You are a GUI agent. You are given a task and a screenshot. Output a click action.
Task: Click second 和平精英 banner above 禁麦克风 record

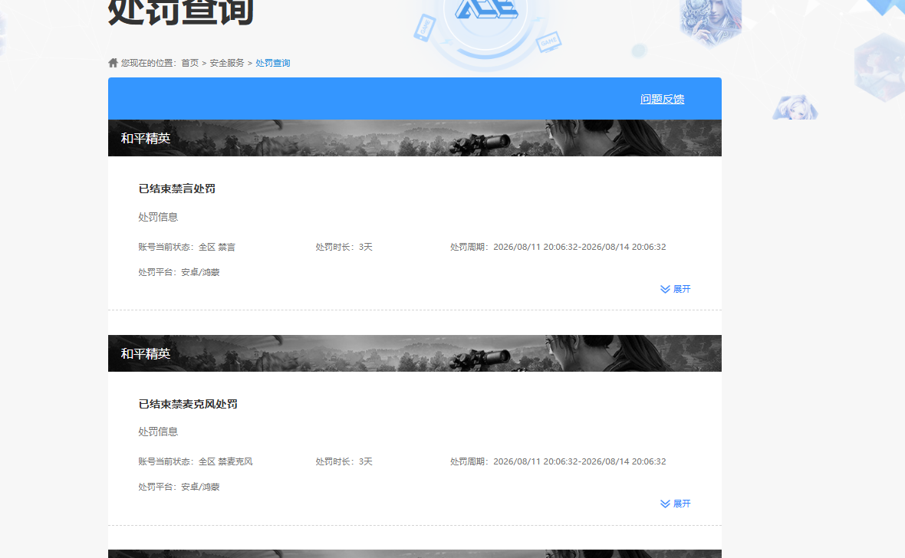(x=414, y=353)
